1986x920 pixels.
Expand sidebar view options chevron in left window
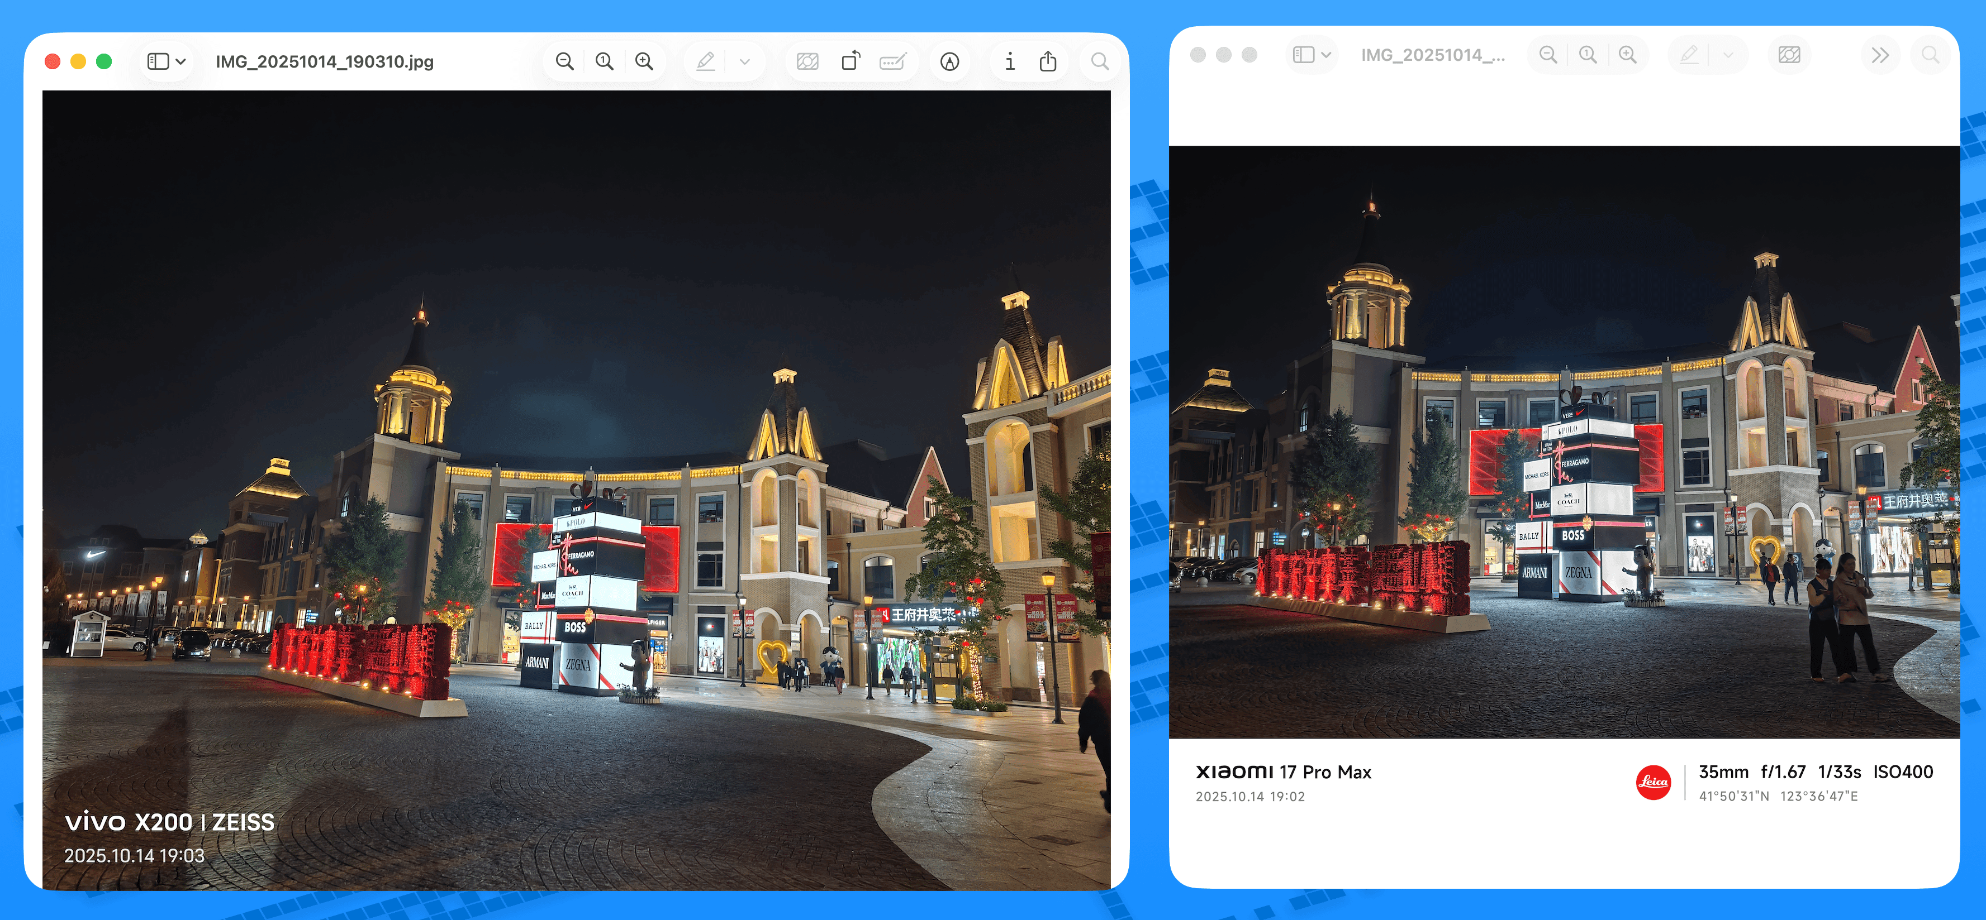[181, 61]
